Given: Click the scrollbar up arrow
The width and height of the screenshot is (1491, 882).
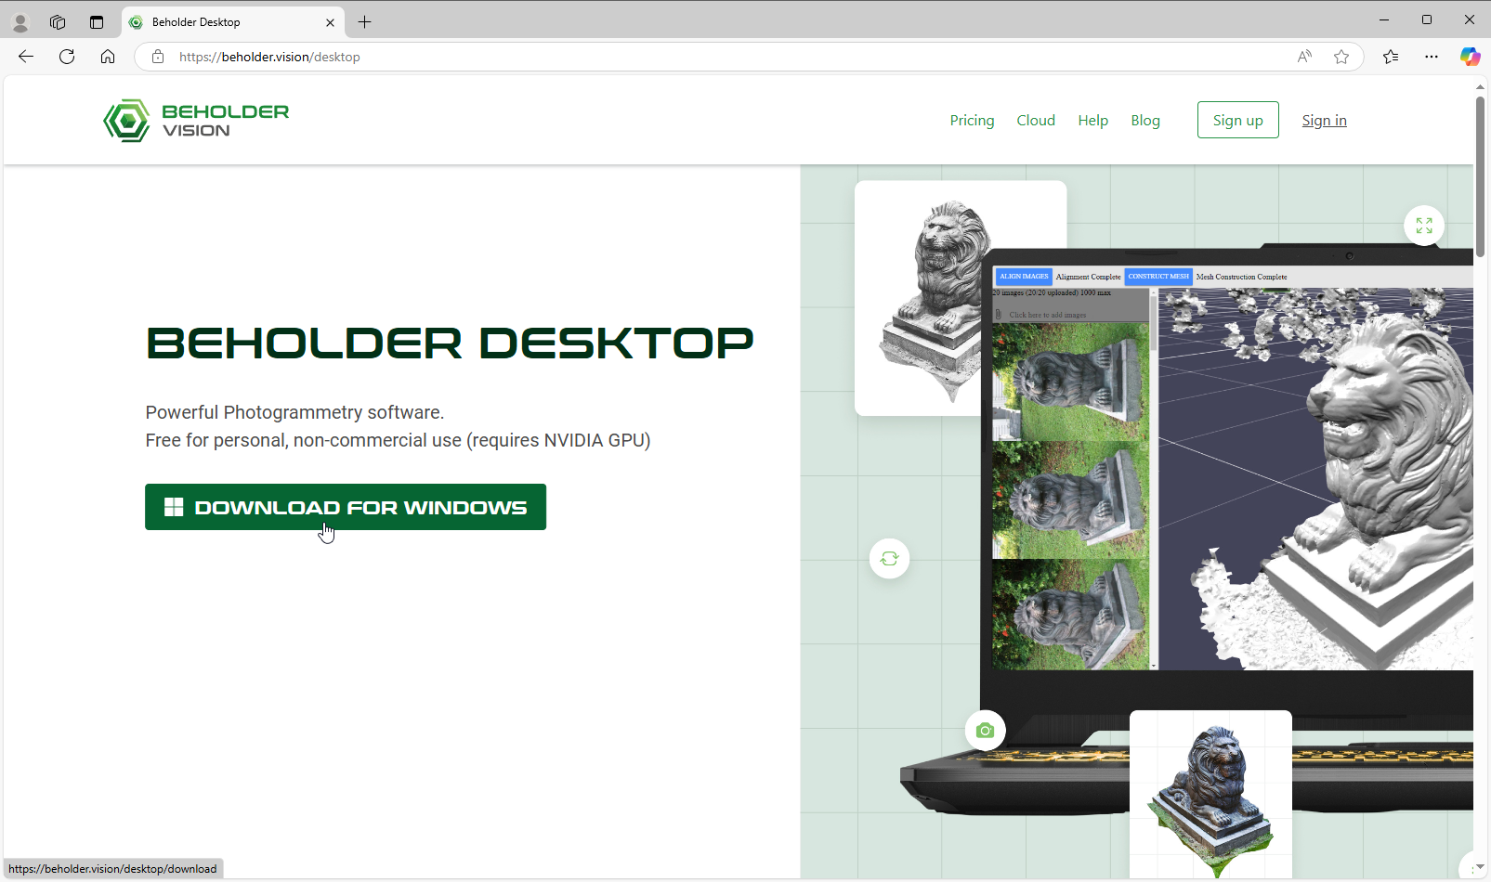Looking at the screenshot, I should [x=1480, y=87].
